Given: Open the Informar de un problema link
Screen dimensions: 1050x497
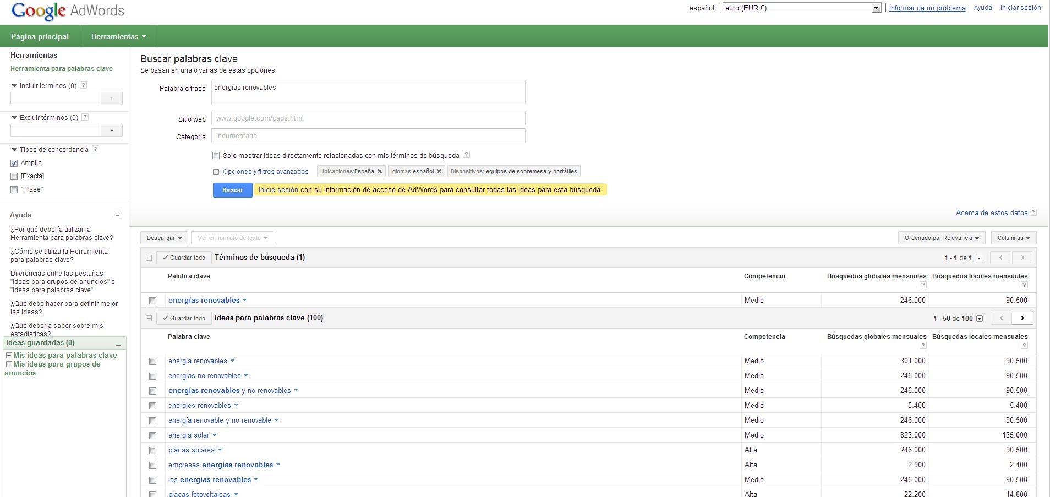Looking at the screenshot, I should click(927, 8).
